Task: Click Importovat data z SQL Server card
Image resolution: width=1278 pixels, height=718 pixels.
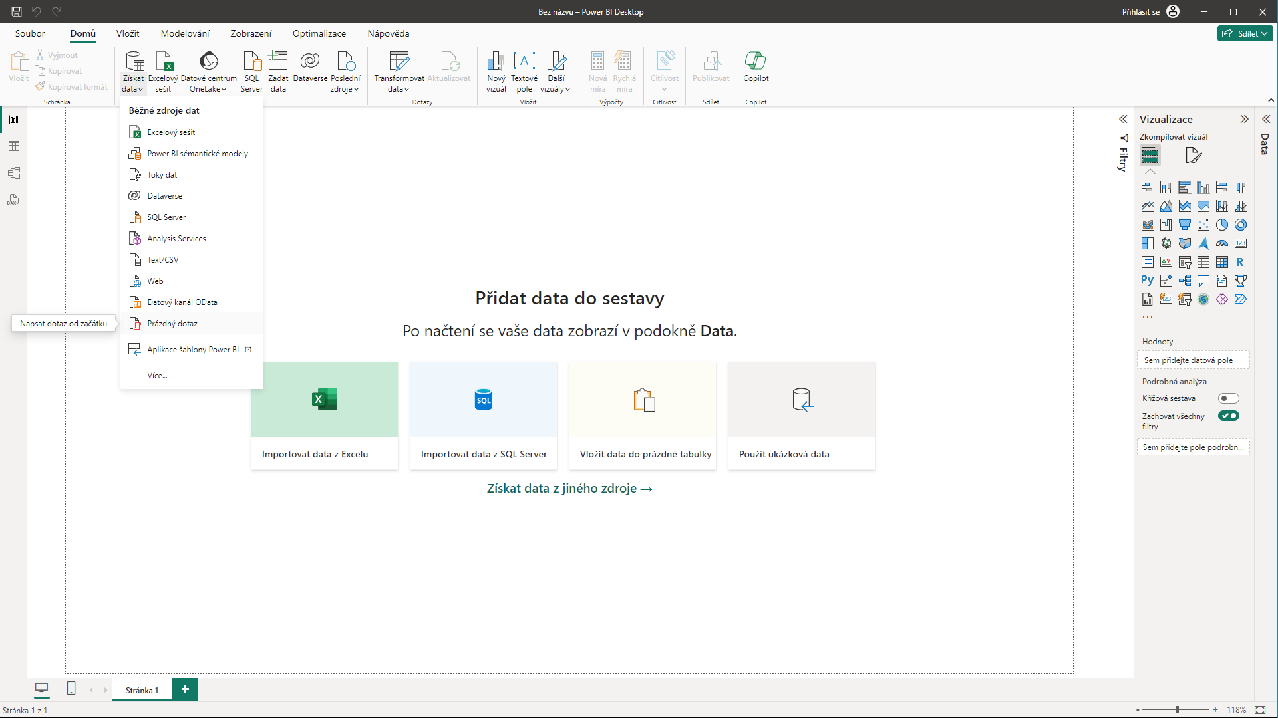Action: click(x=484, y=416)
